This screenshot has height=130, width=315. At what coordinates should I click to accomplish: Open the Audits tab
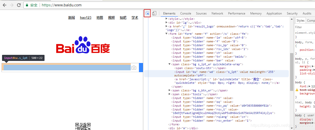(x=307, y=13)
